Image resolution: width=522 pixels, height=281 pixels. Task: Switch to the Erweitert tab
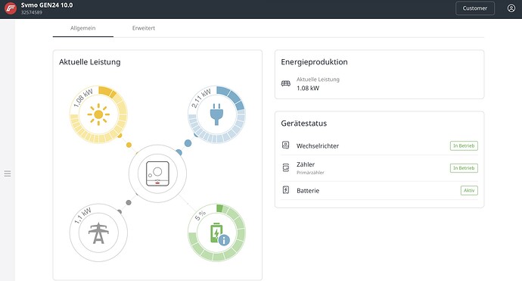coord(144,28)
